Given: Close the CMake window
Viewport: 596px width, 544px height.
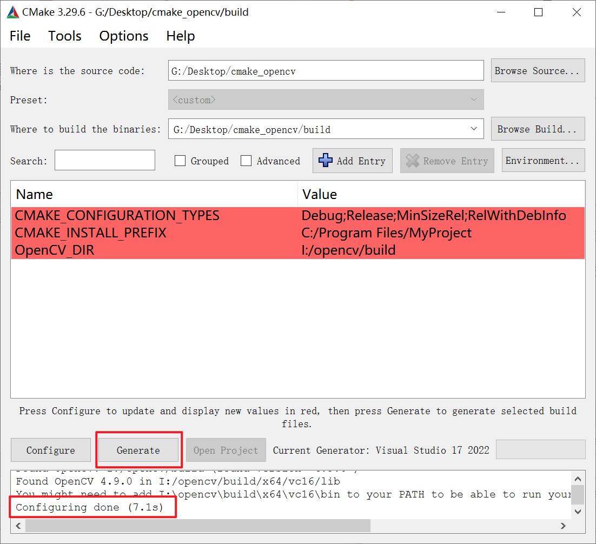Looking at the screenshot, I should pyautogui.click(x=576, y=12).
